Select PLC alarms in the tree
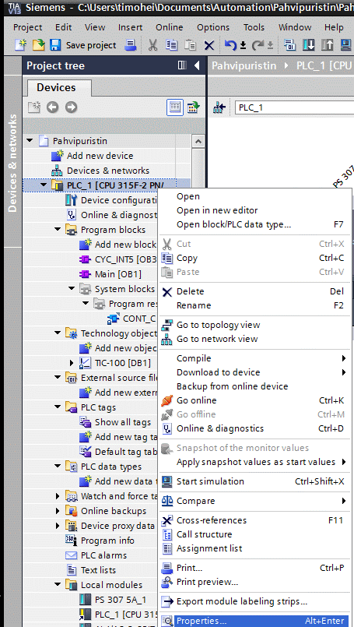Image resolution: width=354 pixels, height=627 pixels. [x=103, y=555]
